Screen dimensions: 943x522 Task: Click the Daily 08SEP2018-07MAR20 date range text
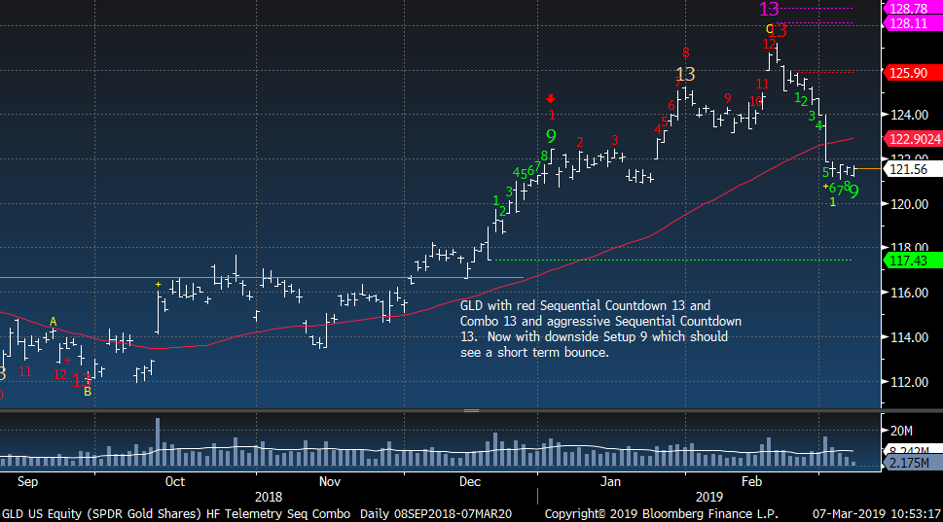tap(436, 514)
